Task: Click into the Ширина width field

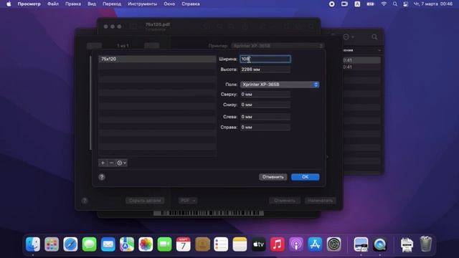Action: (265, 59)
